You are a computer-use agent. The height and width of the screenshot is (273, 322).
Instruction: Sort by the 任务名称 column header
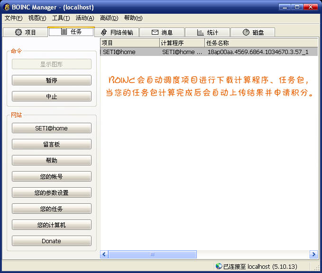tap(261, 43)
